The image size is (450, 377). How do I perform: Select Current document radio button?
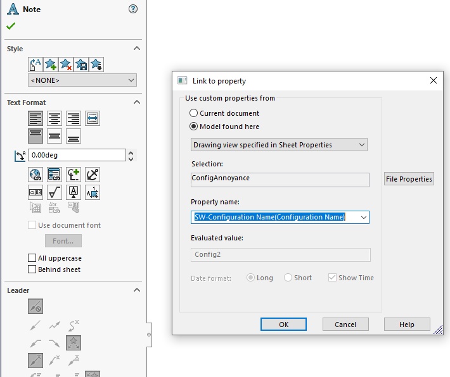[x=194, y=113]
